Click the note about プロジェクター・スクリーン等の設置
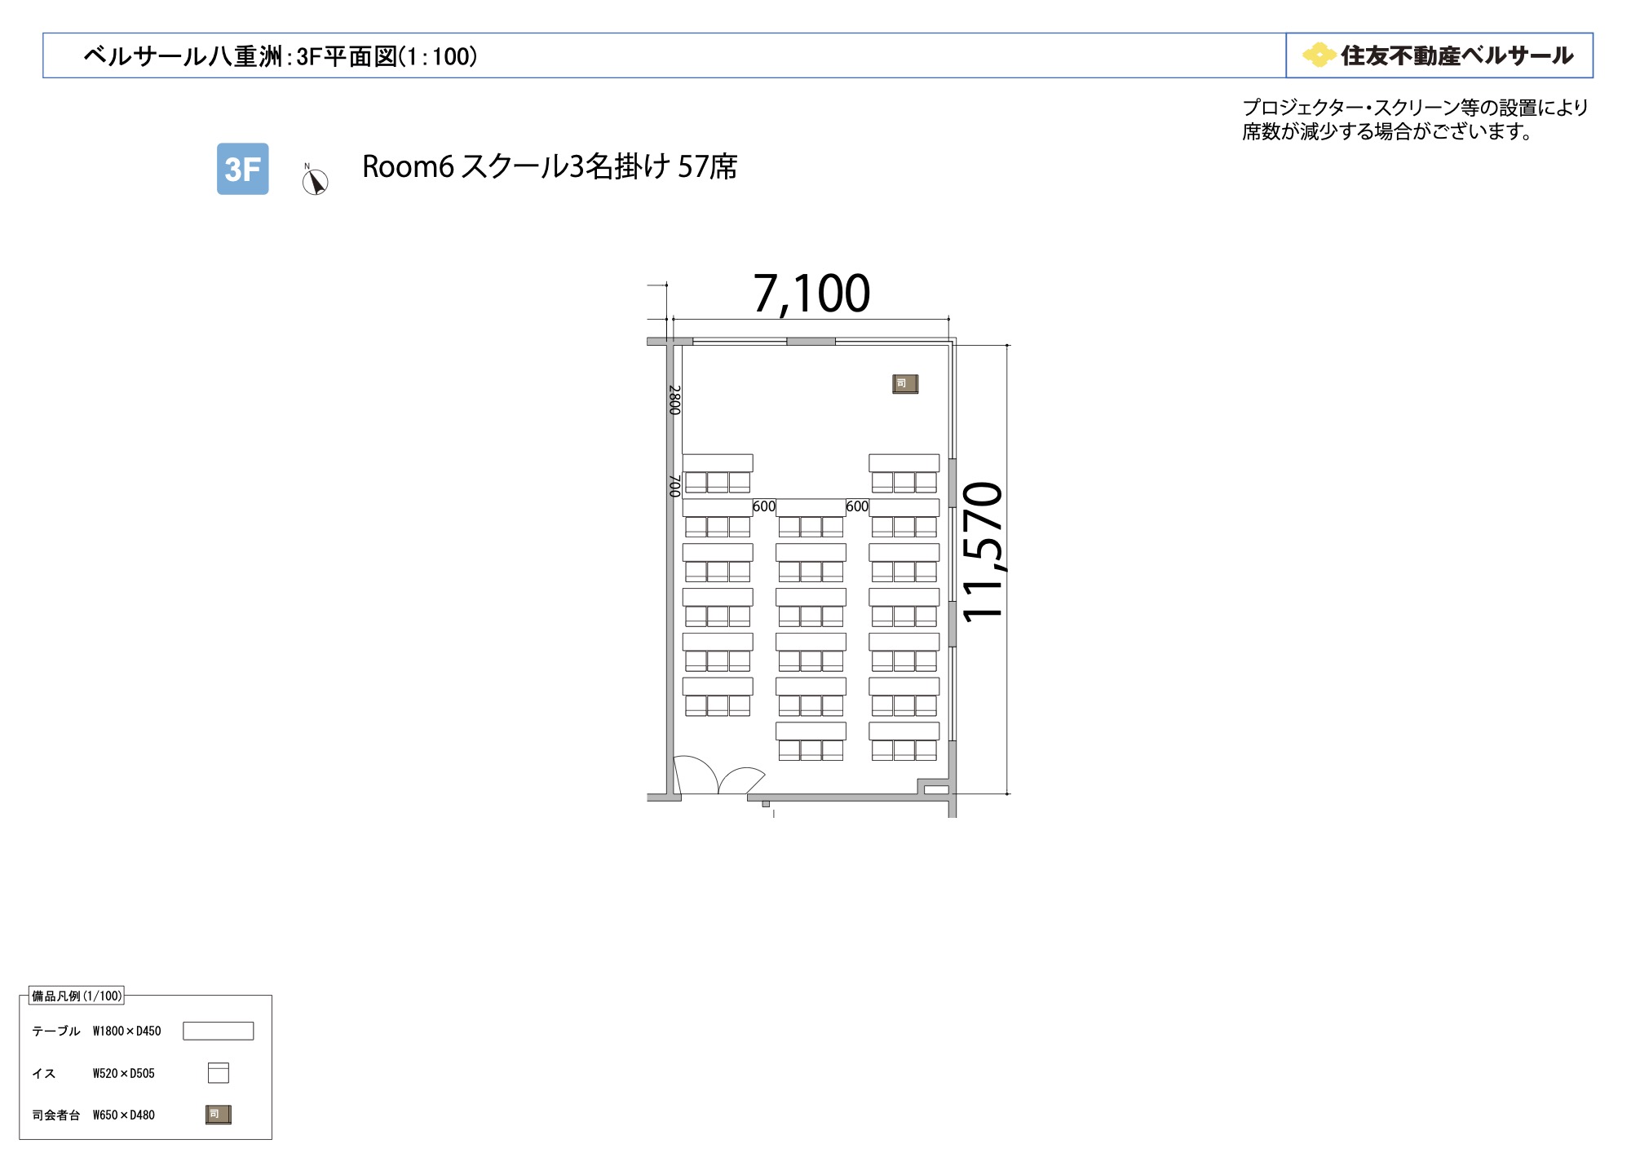This screenshot has height=1153, width=1631. click(x=1415, y=108)
